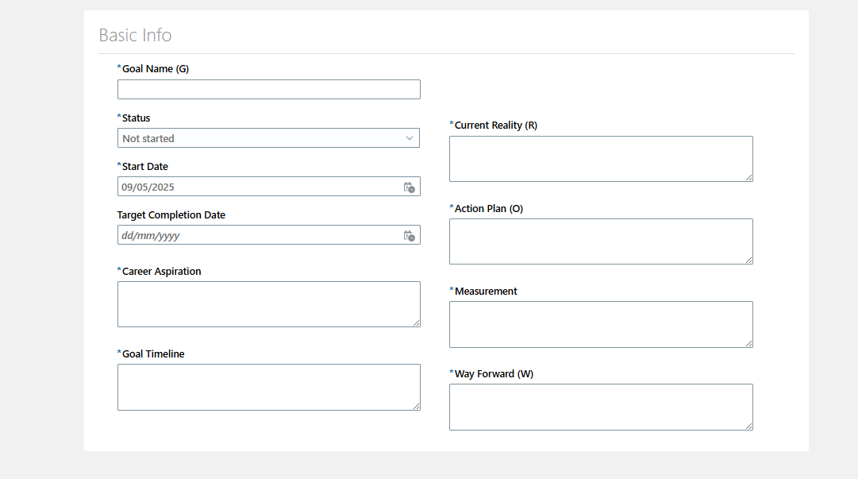Open the Target Completion Date calendar icon

[x=410, y=236]
